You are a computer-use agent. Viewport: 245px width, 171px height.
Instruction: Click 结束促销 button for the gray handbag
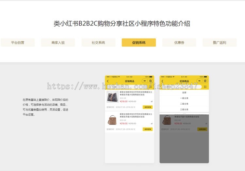coord(148,107)
